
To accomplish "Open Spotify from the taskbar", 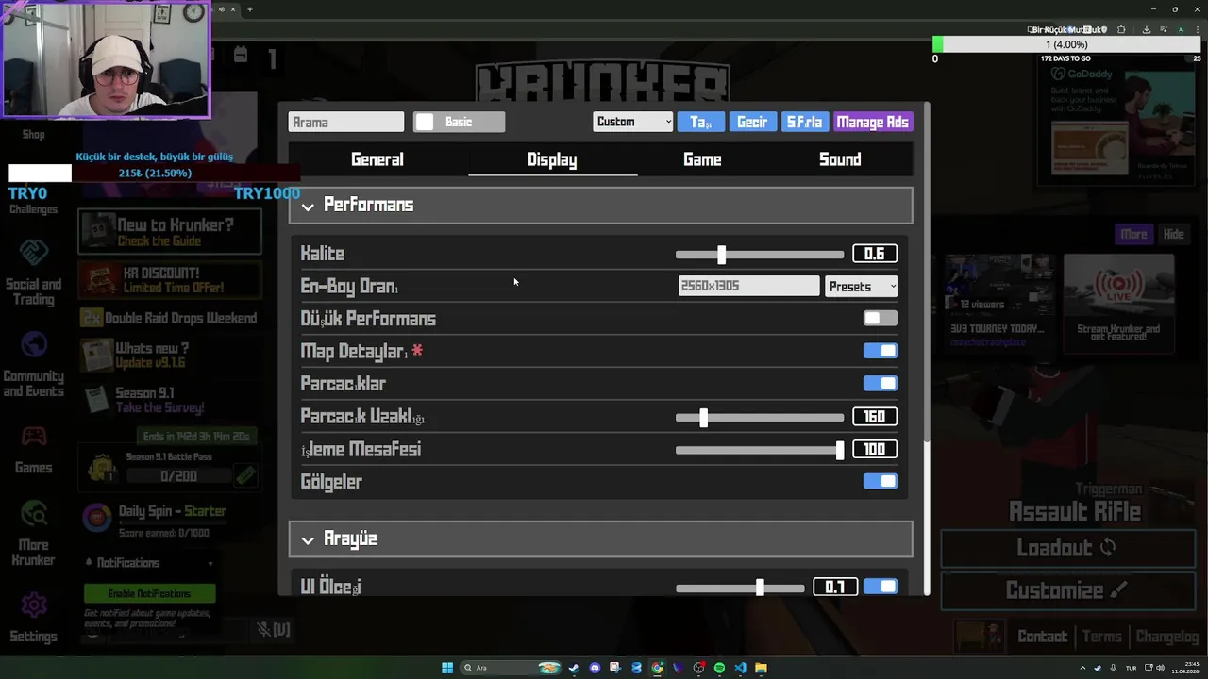I will (x=719, y=668).
